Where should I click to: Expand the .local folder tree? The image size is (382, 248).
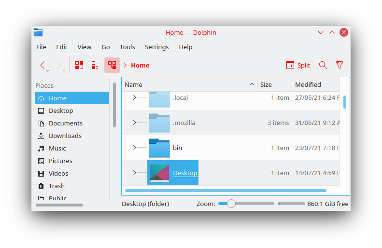click(134, 97)
